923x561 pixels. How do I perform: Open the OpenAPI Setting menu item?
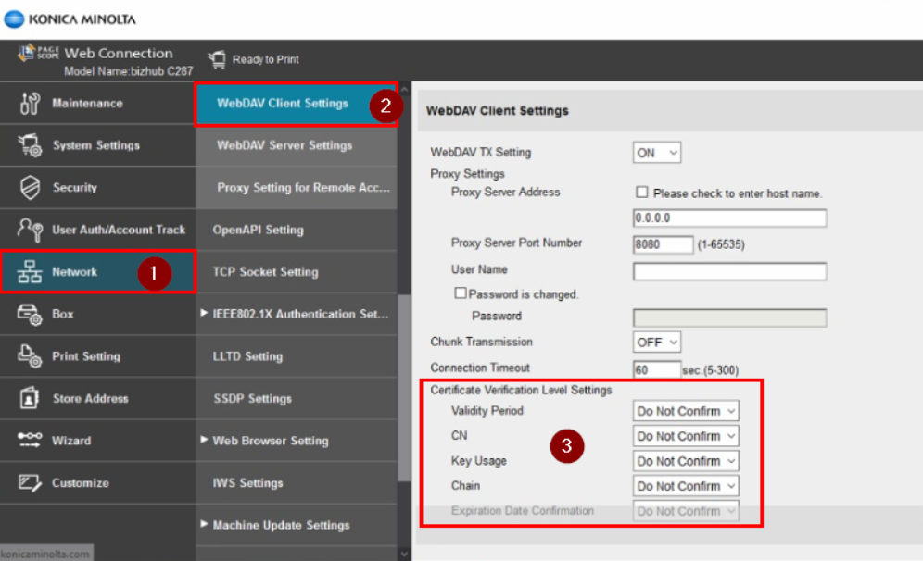pos(258,230)
